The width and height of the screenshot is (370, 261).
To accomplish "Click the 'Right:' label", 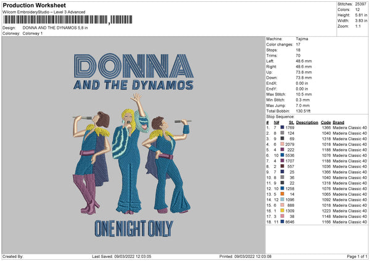I will coord(271,66).
